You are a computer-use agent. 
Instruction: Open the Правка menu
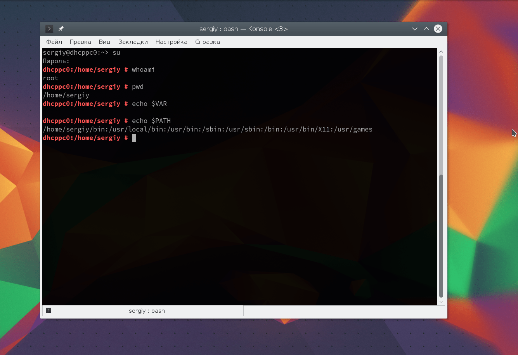pos(80,42)
